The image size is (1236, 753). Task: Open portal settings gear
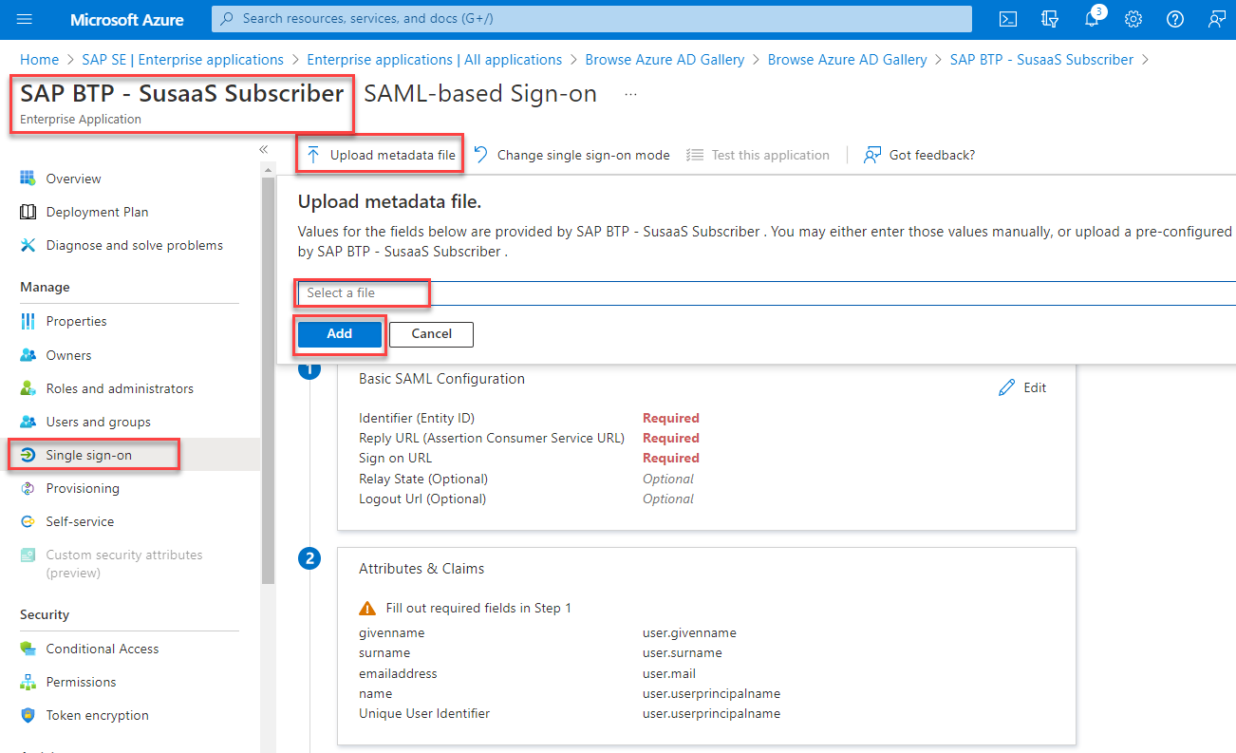(x=1133, y=19)
